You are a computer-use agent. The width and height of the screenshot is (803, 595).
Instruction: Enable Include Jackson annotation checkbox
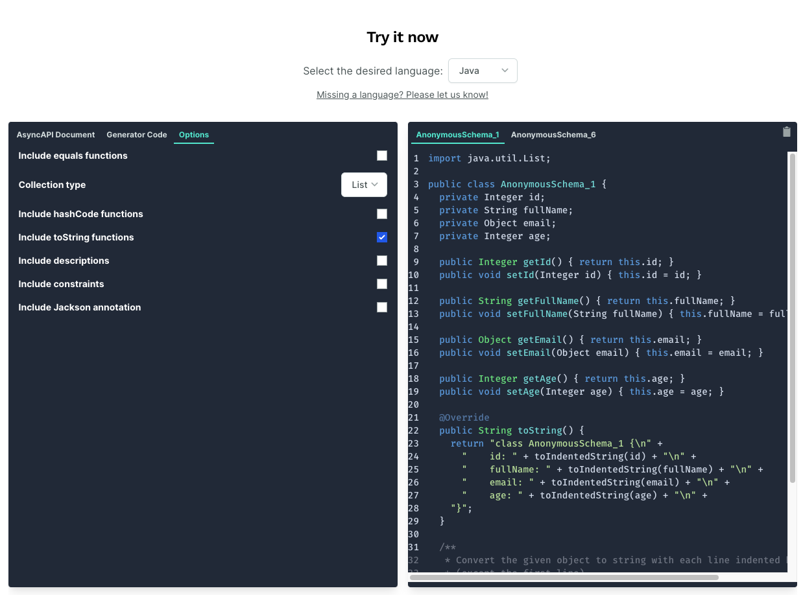click(382, 307)
